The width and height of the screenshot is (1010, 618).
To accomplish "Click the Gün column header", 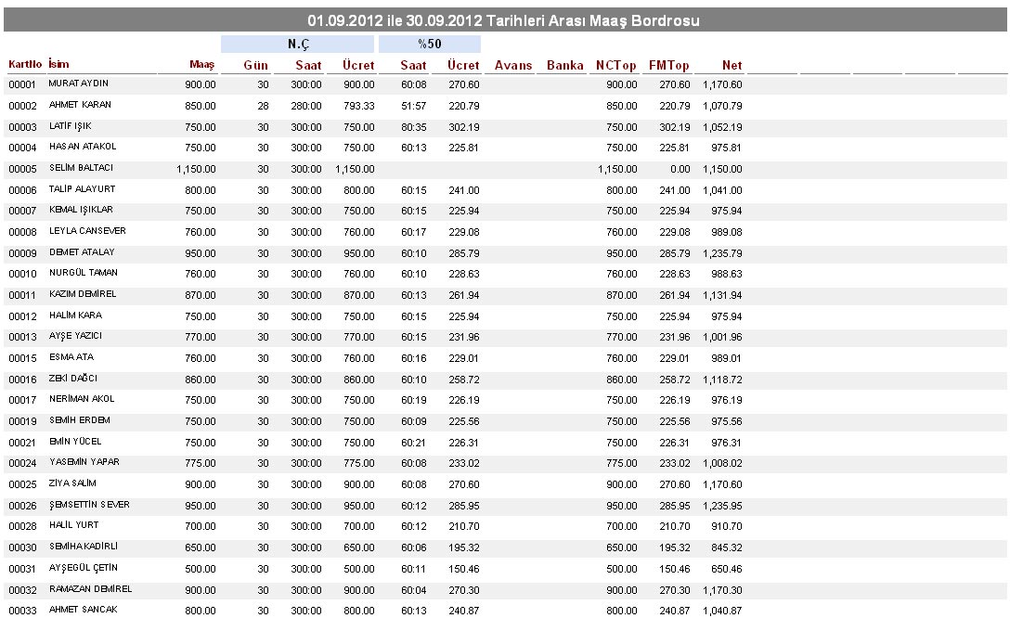I will coord(255,66).
